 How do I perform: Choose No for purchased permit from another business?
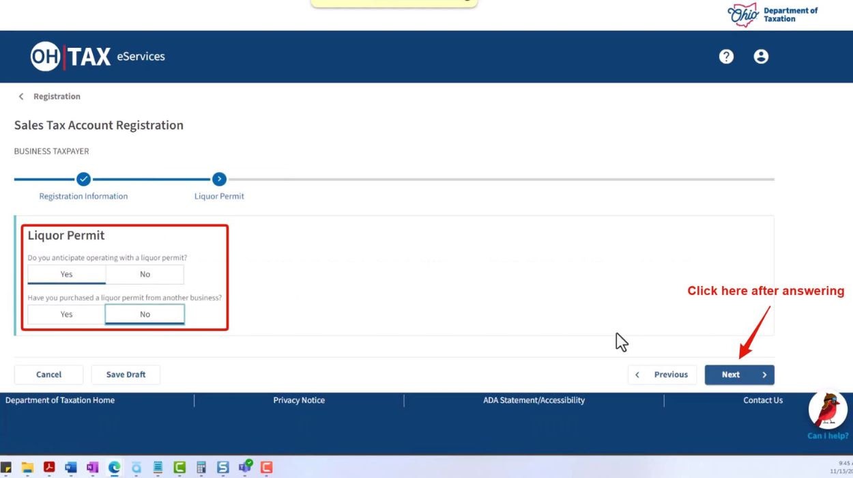pos(145,314)
